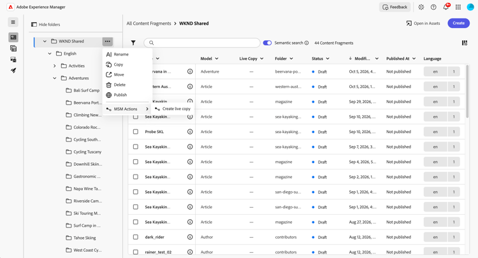Screen dimensions: 478x258
Task: Click Hide folders
Action: (46, 24)
